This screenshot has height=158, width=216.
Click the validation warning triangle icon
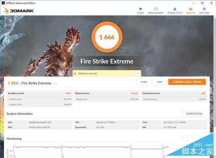point(75,73)
